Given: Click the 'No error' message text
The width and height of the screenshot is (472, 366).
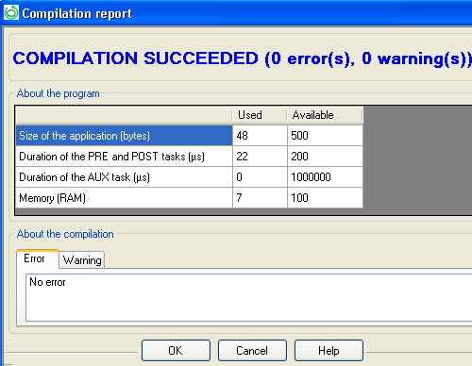Looking at the screenshot, I should (x=47, y=282).
